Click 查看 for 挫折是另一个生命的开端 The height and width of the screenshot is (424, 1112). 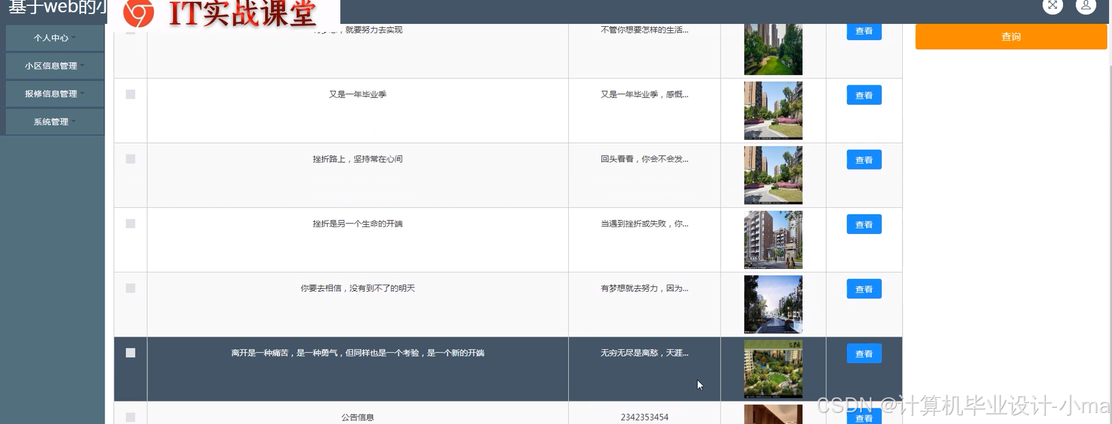click(864, 224)
